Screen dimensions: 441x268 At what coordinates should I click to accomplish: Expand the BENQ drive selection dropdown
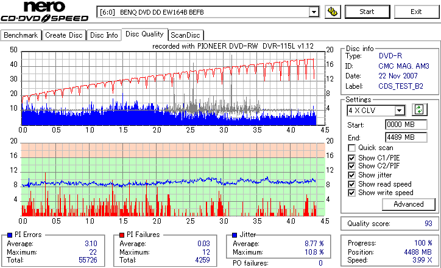click(x=314, y=12)
